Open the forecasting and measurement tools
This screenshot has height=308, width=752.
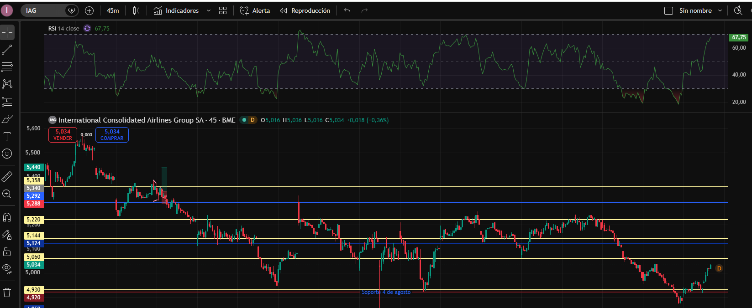(x=7, y=102)
